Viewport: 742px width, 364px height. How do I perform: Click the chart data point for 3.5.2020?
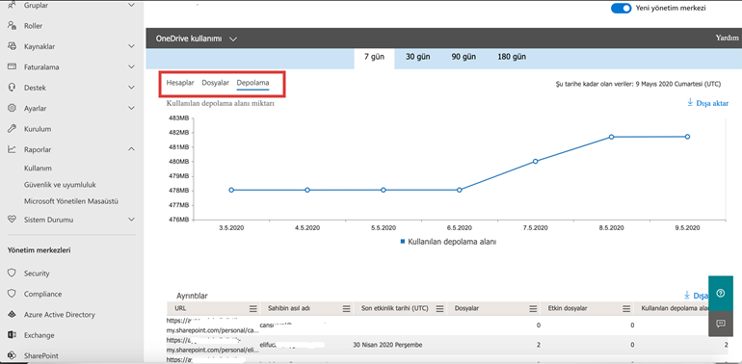[x=231, y=190]
